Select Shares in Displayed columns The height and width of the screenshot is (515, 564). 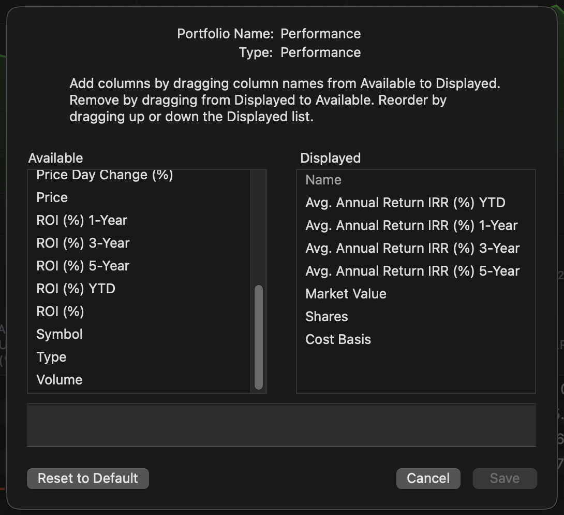click(326, 317)
